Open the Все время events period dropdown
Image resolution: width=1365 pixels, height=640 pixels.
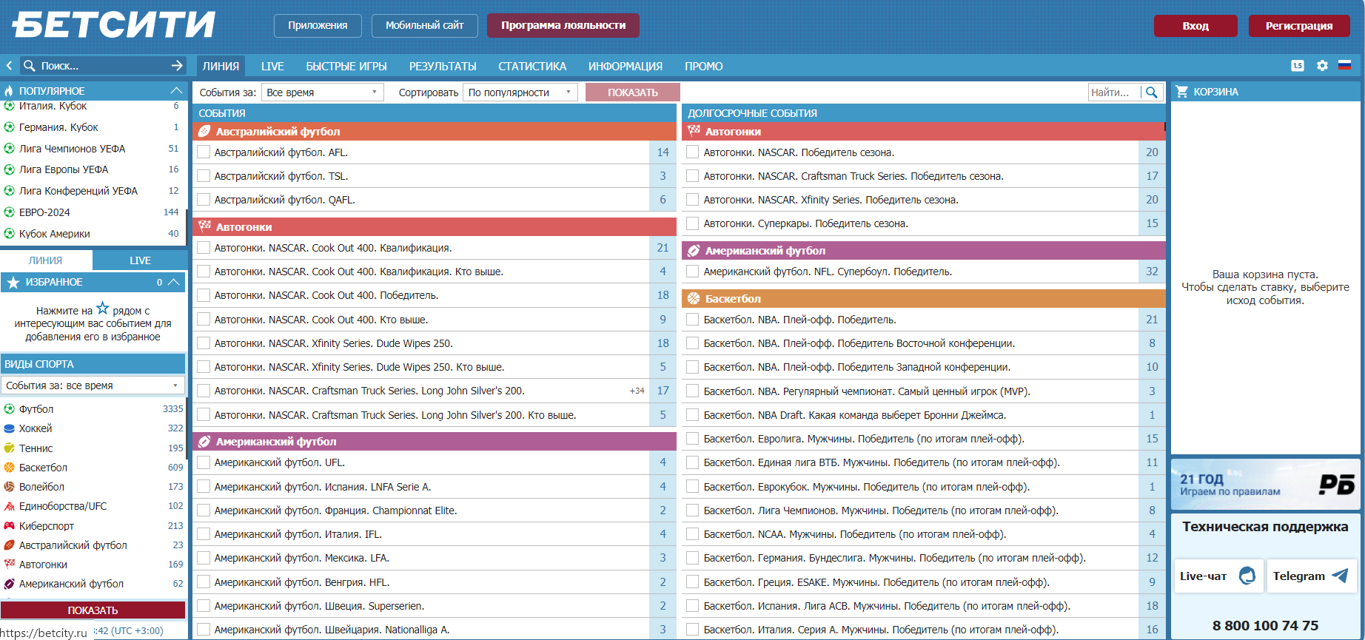[322, 92]
